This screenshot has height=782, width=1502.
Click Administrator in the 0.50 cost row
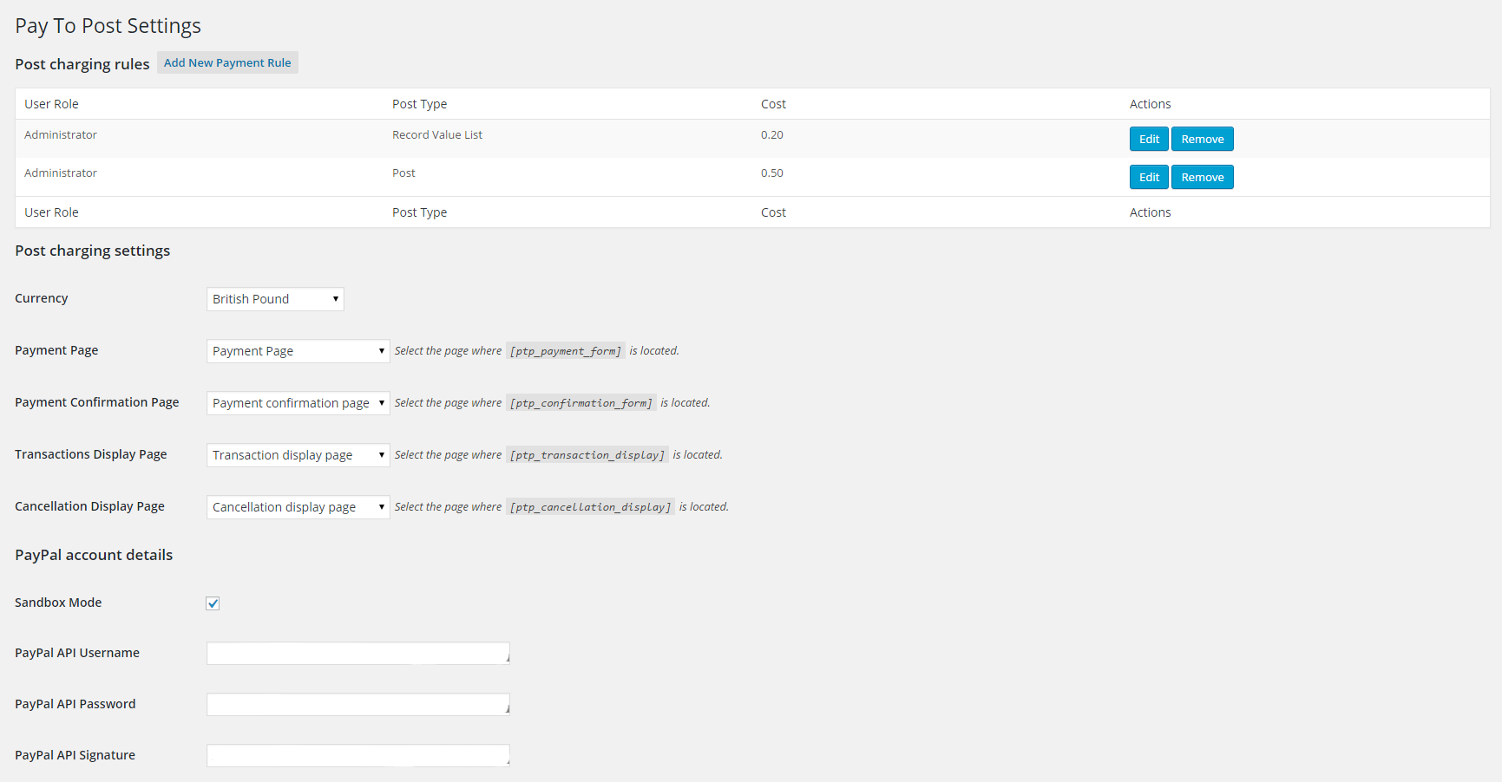point(61,173)
